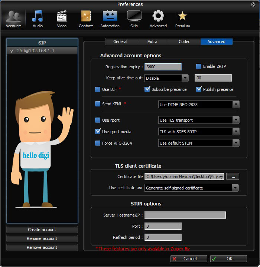Click the STUN Port field

pos(163,226)
